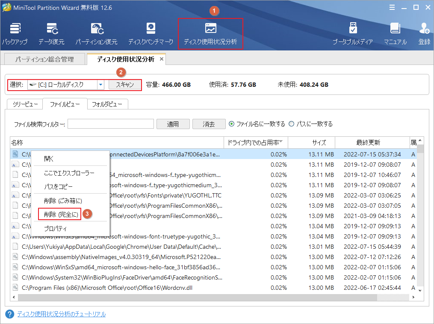Switch to パーティション総合管理 tab
The image size is (434, 324).
coord(44,59)
